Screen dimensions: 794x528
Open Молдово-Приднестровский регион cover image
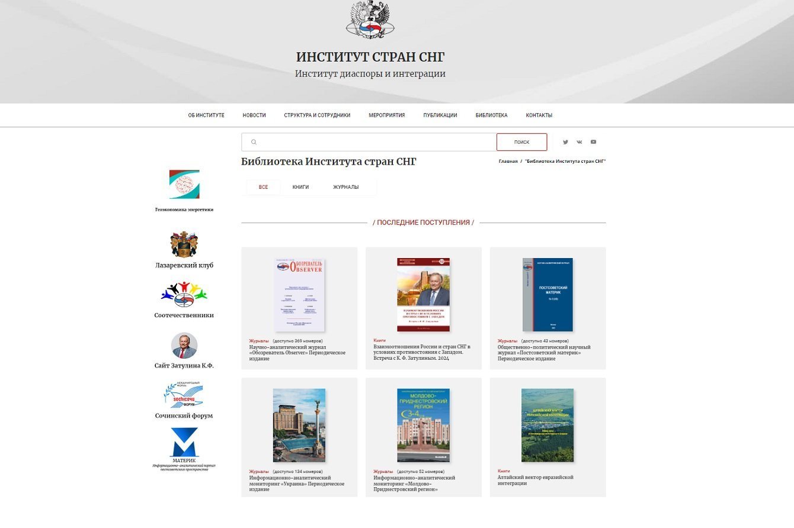click(424, 425)
